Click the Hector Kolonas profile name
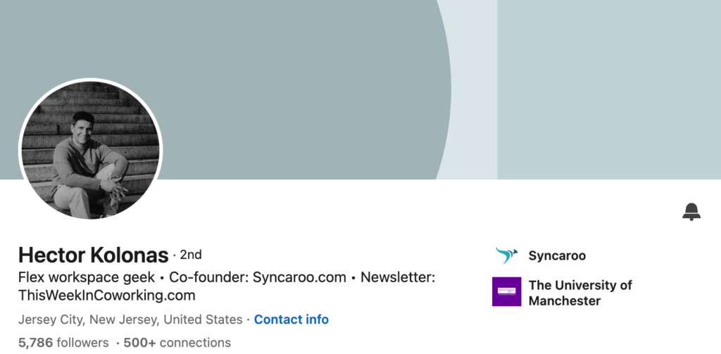Image resolution: width=721 pixels, height=354 pixels. coord(94,255)
